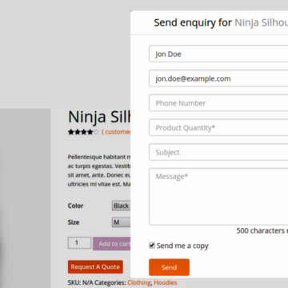Open the customer reviews link

[116, 132]
